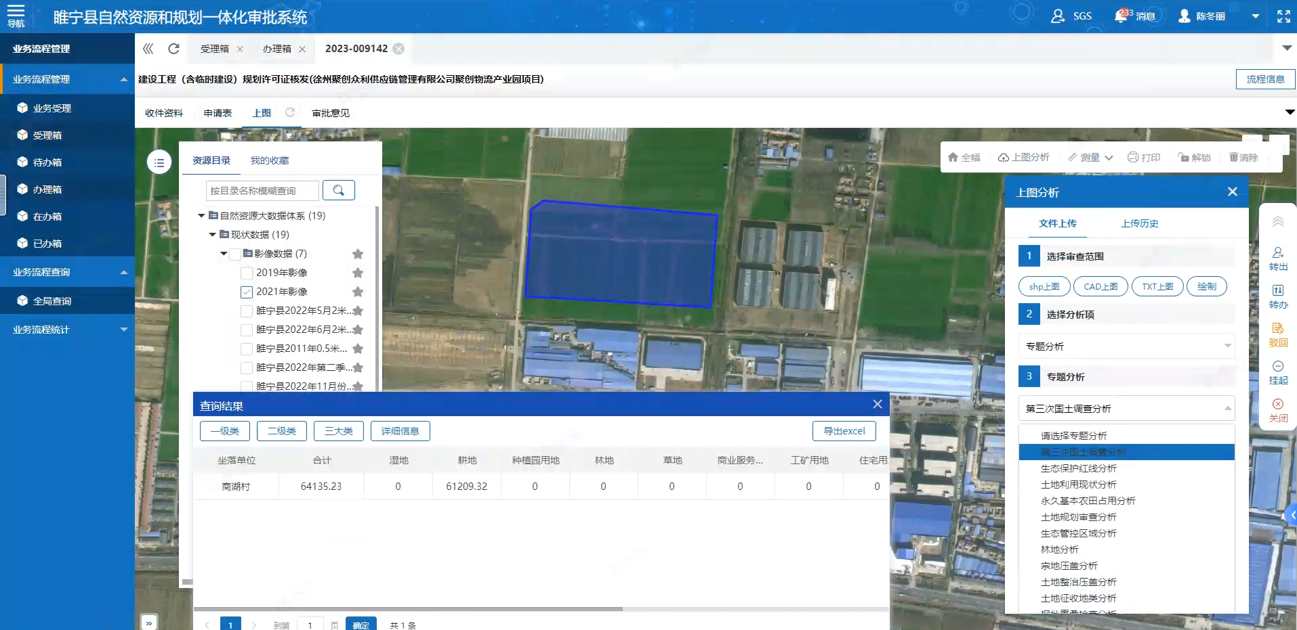Check 睢宁县2011年0.5米 layer checkbox

(247, 349)
